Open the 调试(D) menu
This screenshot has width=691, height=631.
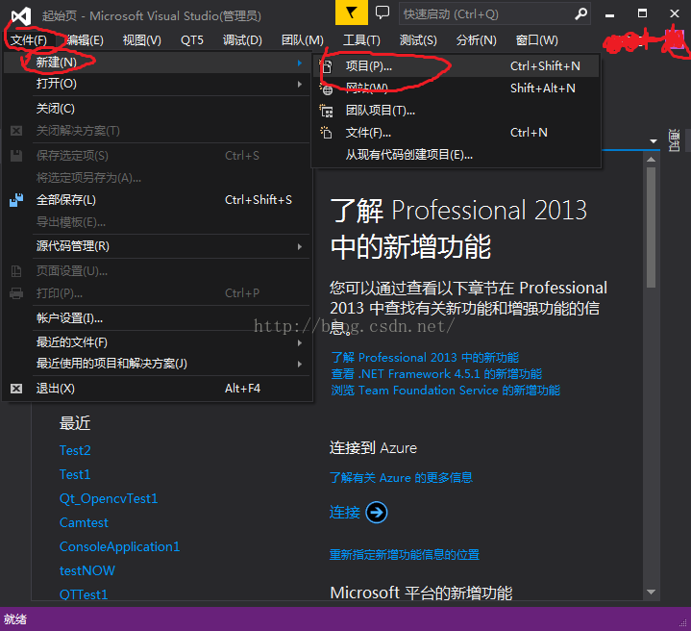point(242,40)
